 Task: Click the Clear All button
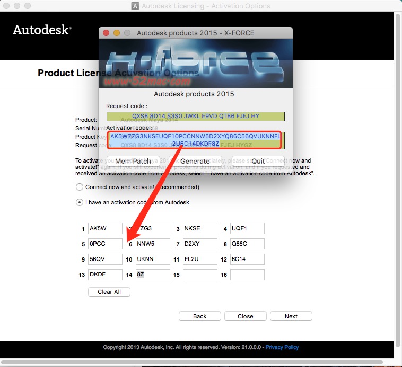pos(109,292)
